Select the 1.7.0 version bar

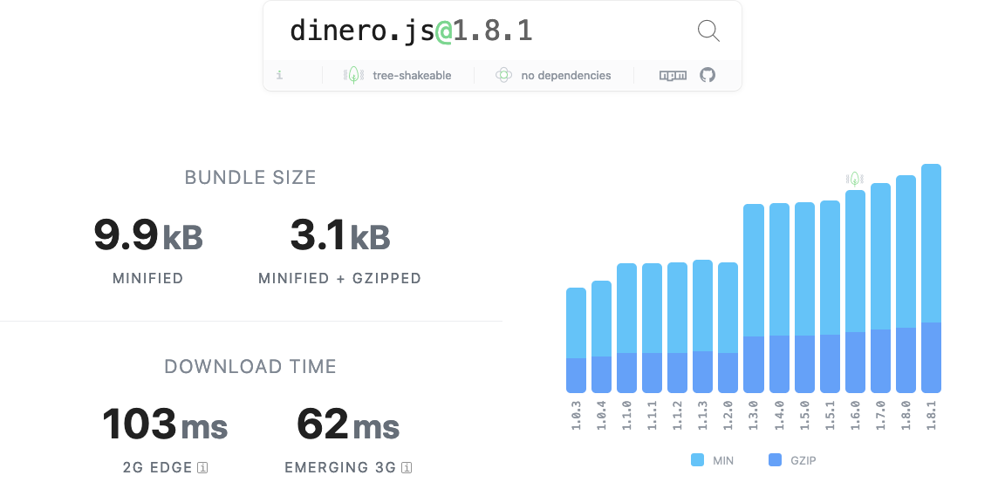880,288
